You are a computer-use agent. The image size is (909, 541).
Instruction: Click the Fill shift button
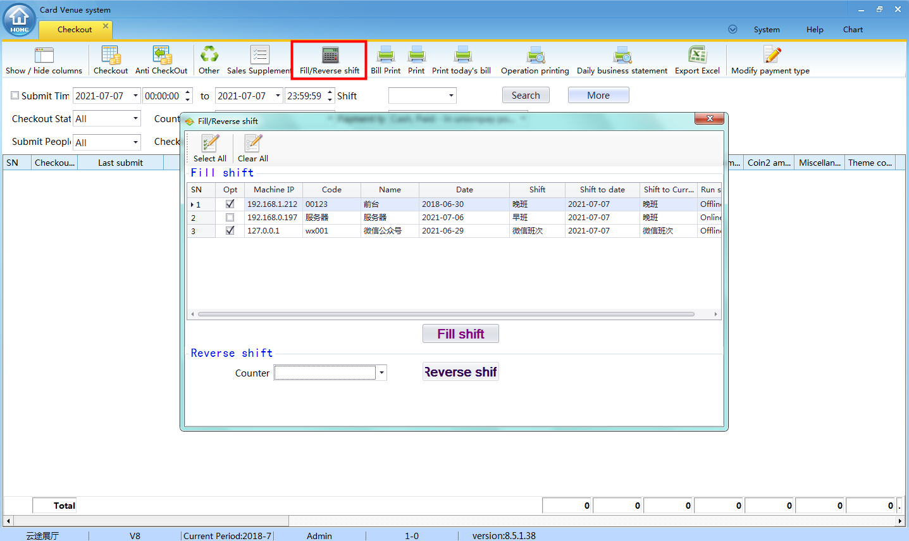click(x=461, y=333)
